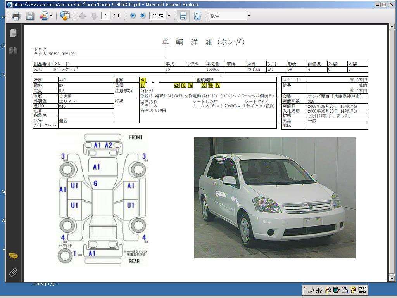The image size is (397, 298).
Task: Click the yellow ナビ equipment tag
Action: (143, 85)
